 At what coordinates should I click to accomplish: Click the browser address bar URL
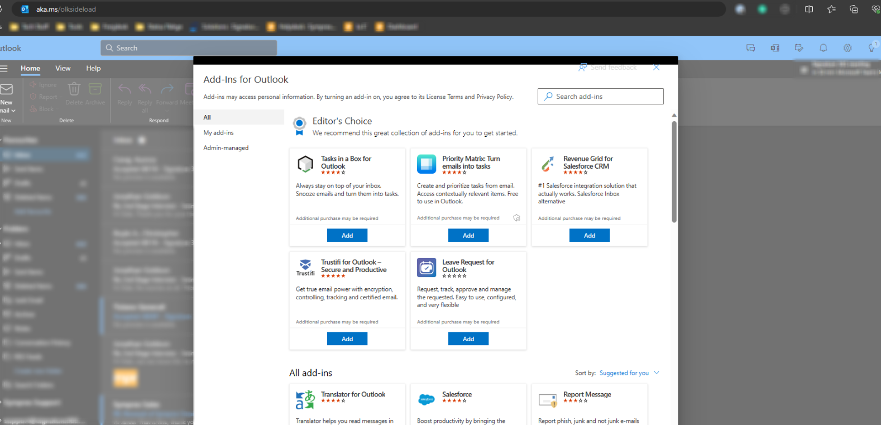click(66, 9)
